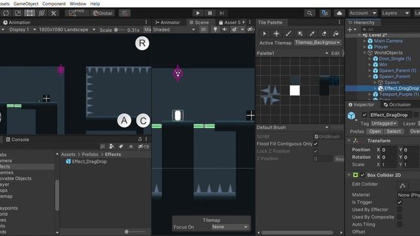Image resolution: width=420 pixels, height=236 pixels.
Task: Toggle scene visibility hidden objects icon
Action: [250, 29]
